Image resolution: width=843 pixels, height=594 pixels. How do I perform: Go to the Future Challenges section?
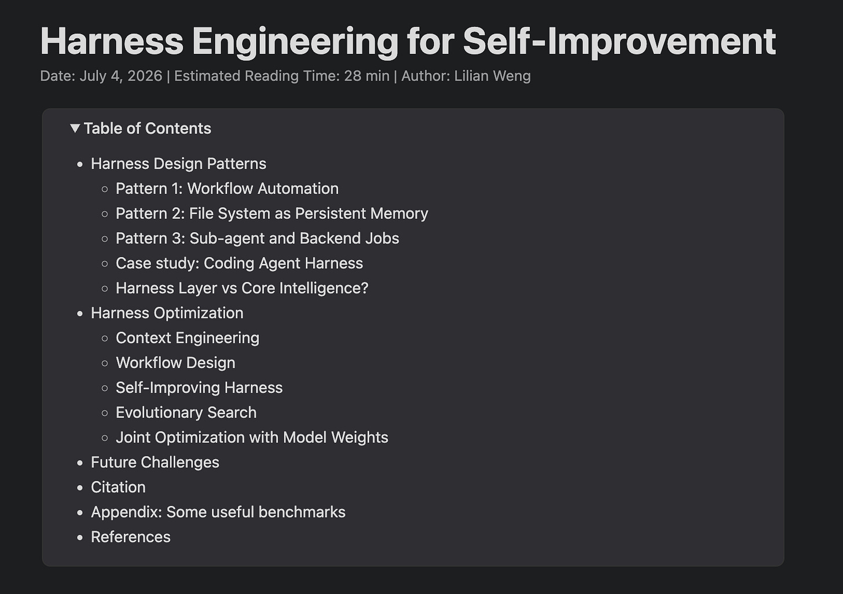[x=155, y=463]
